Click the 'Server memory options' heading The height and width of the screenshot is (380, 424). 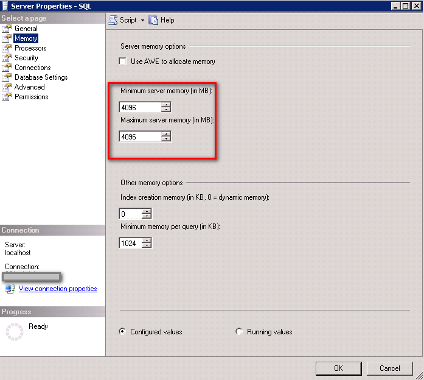[153, 46]
